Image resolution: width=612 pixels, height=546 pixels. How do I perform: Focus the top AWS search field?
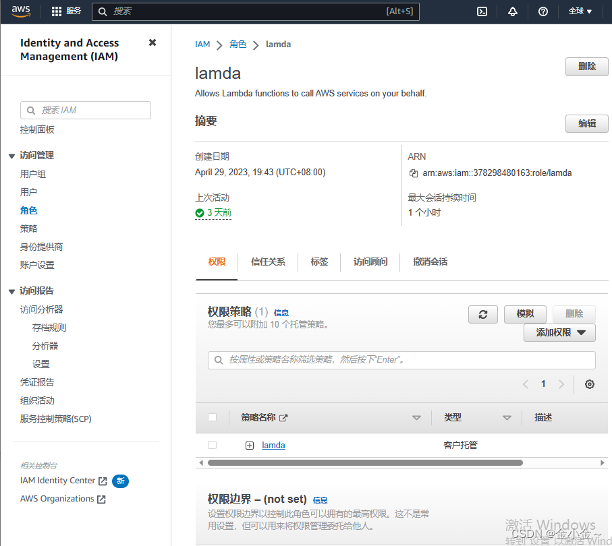(256, 11)
